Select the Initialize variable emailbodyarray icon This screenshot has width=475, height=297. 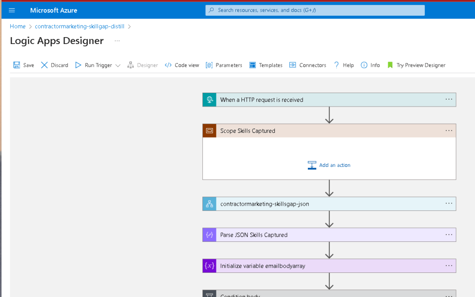click(209, 266)
